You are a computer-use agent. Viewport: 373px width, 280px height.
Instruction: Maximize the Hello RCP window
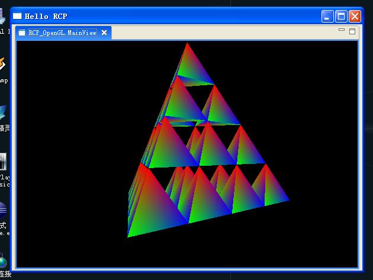pos(341,17)
